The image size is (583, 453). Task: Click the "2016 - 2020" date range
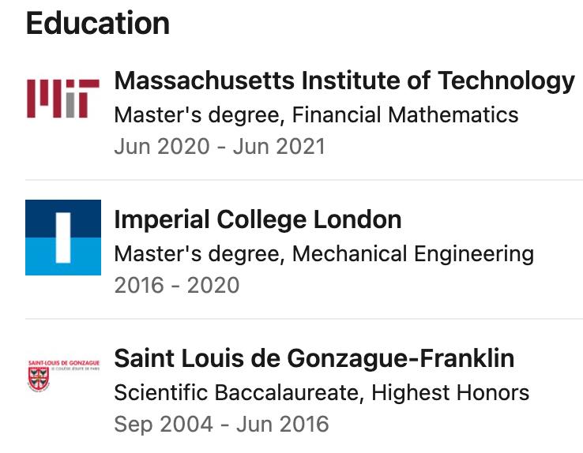[177, 285]
